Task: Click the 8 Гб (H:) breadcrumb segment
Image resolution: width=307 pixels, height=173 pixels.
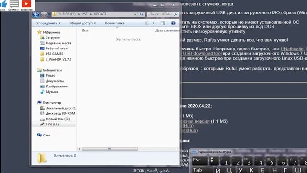Action: pyautogui.click(x=69, y=14)
